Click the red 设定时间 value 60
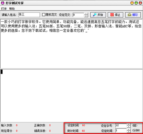The image size is (143, 134). coord(84,125)
